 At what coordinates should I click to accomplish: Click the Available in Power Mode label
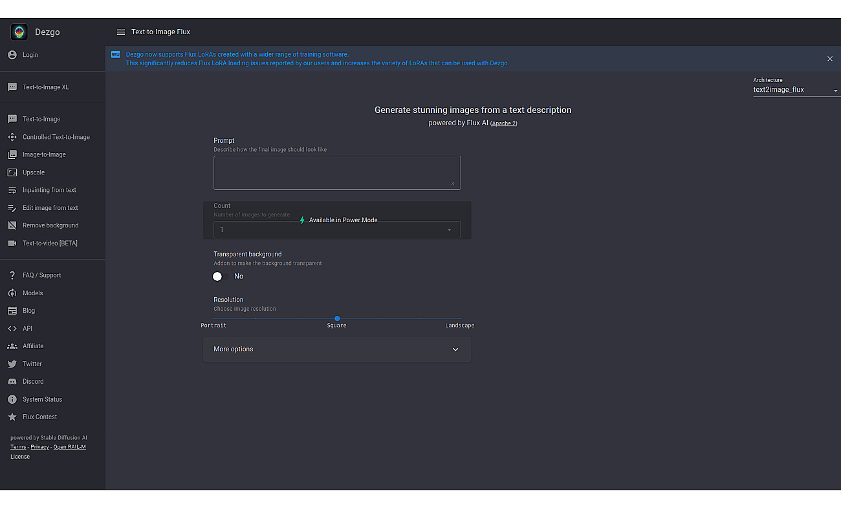coord(343,220)
